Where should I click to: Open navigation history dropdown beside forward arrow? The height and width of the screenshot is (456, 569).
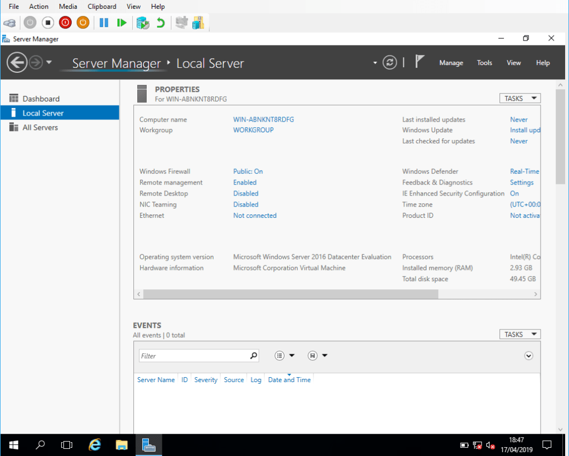49,62
